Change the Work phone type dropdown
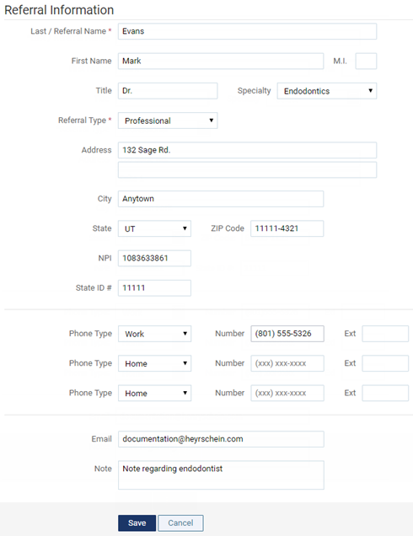This screenshot has width=413, height=536. point(154,334)
